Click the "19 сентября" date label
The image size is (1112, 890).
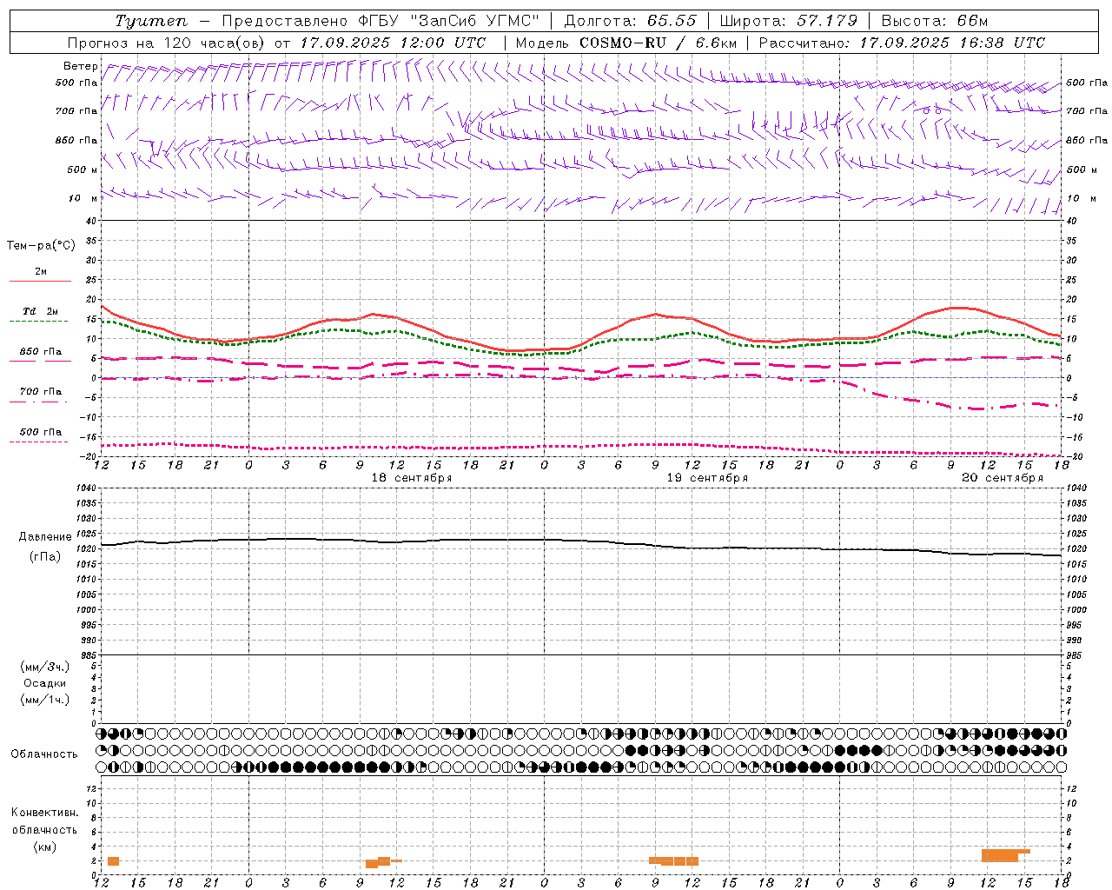coord(707,478)
